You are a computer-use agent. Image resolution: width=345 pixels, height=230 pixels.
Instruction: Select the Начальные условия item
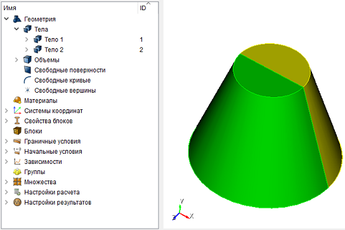[x=53, y=151]
